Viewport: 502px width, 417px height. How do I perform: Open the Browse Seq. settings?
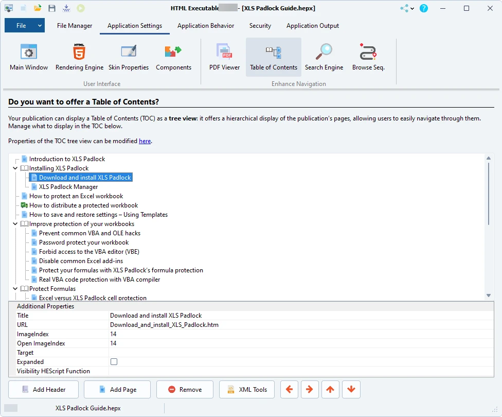(x=368, y=57)
